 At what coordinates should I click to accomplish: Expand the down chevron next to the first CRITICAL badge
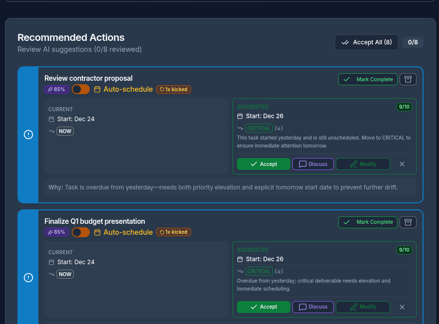point(278,128)
